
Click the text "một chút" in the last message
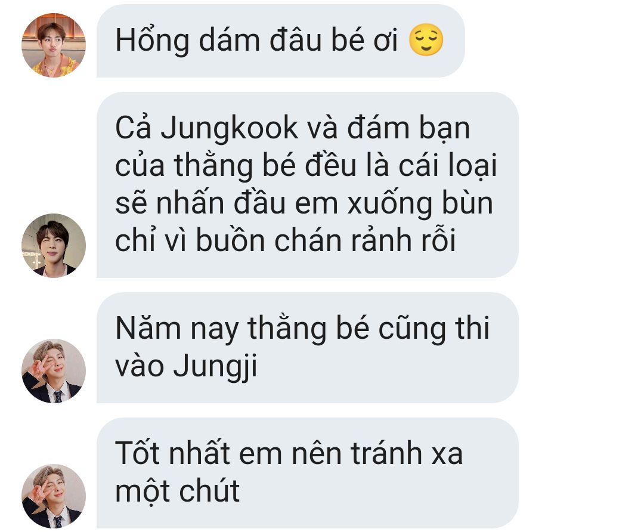point(178,491)
